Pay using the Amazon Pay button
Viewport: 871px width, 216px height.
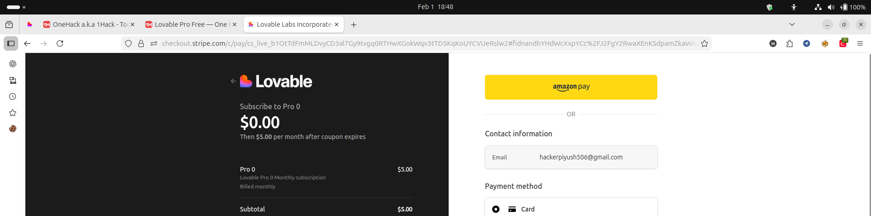point(571,87)
